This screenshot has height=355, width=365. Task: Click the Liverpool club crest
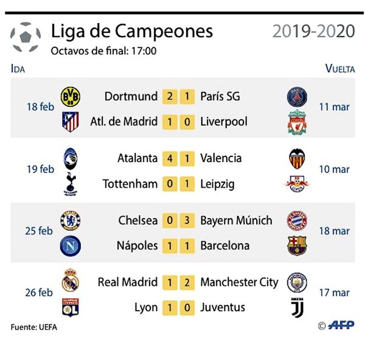[297, 122]
